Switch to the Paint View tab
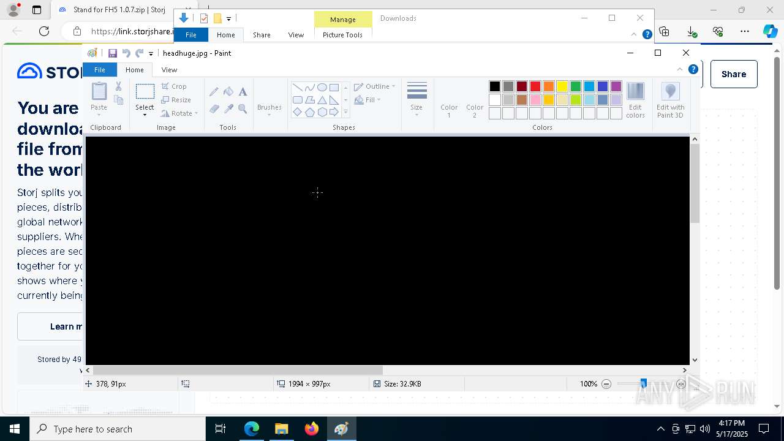 point(169,70)
